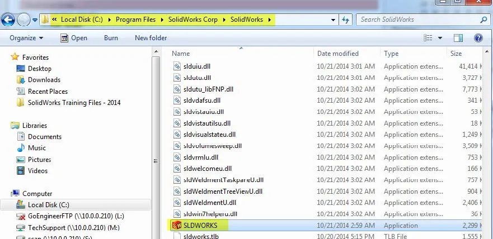The width and height of the screenshot is (493, 239).
Task: Click Local Disk (C:) in address bar
Action: coord(82,20)
